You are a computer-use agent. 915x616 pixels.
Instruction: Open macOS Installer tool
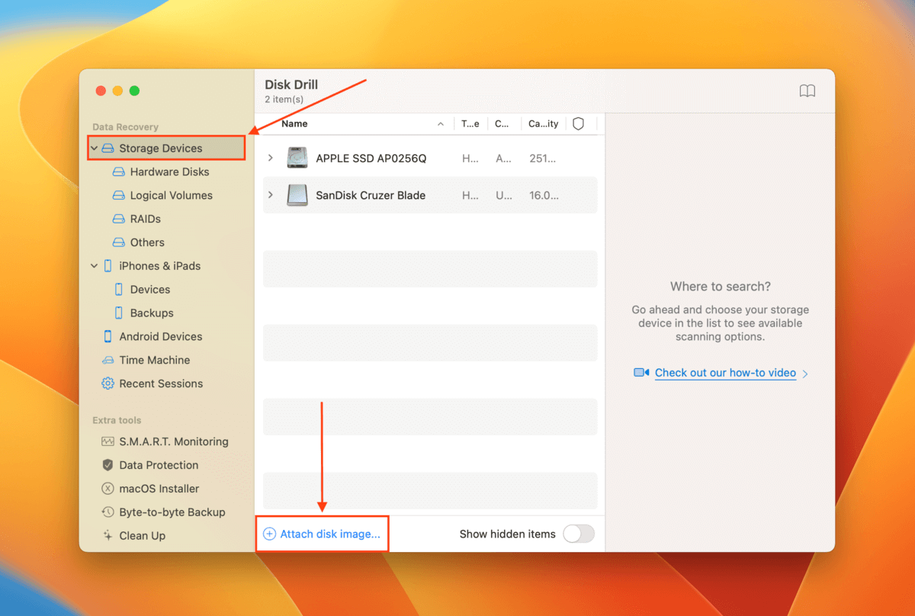tap(159, 489)
